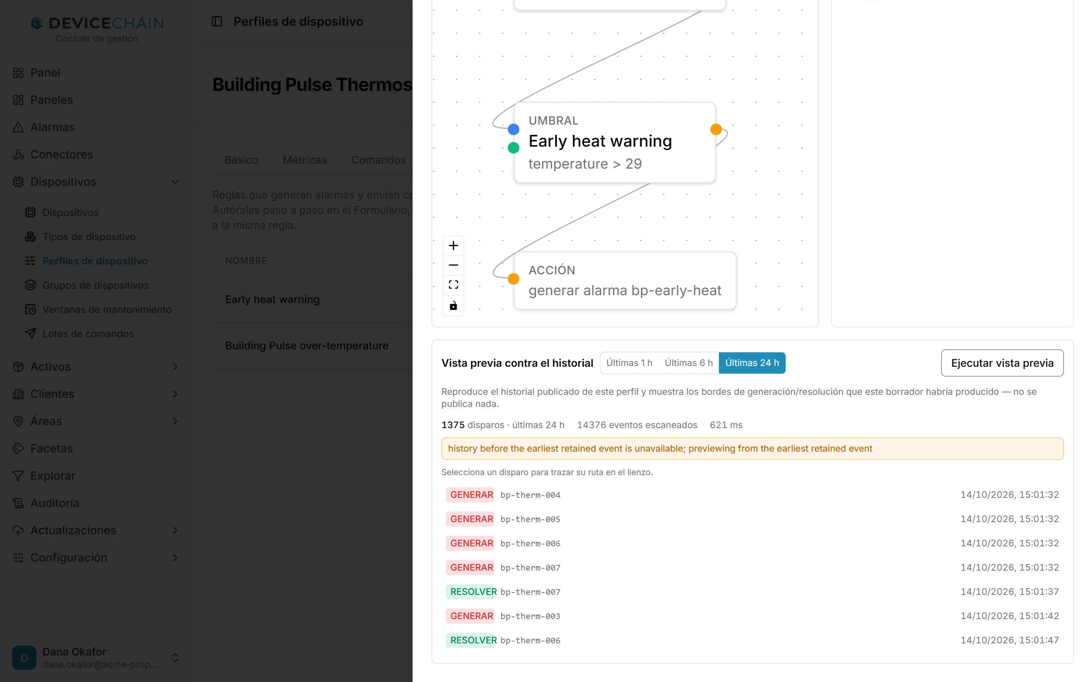Select the Últimas 24 h range
Viewport: 1092px width, 682px height.
tap(752, 363)
